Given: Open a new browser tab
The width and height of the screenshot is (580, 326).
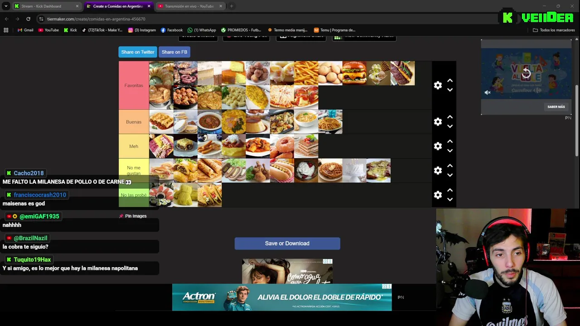Looking at the screenshot, I should coord(232,6).
